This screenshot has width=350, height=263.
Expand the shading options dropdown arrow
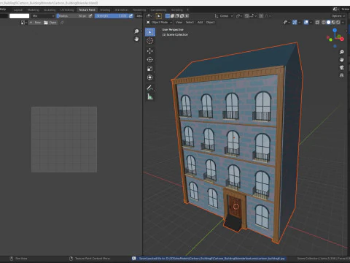(343, 23)
